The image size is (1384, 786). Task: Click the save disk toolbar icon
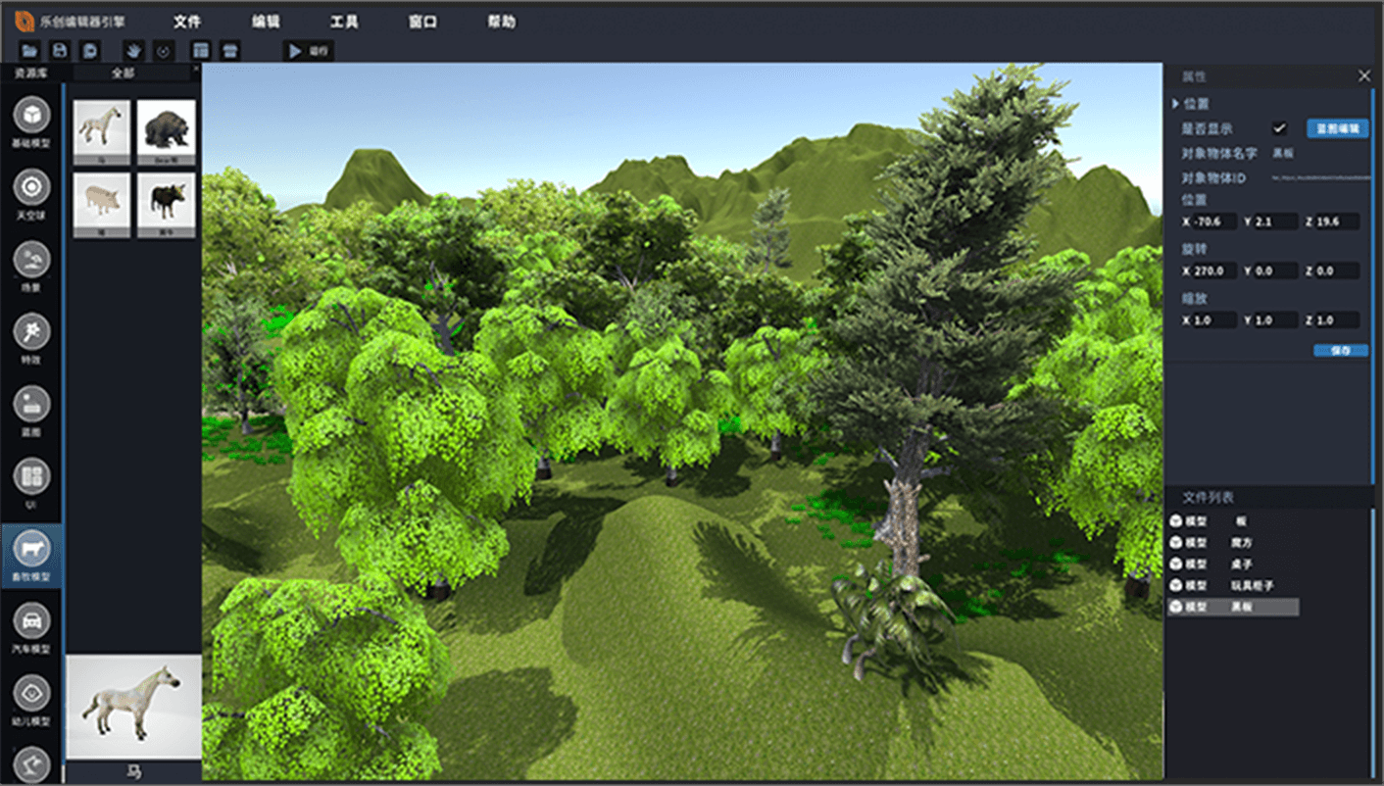(x=60, y=51)
